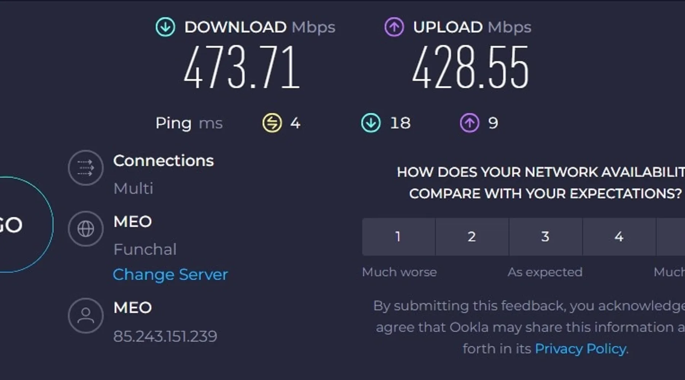Click the 473.71 download speed result
The width and height of the screenshot is (685, 380).
point(242,68)
